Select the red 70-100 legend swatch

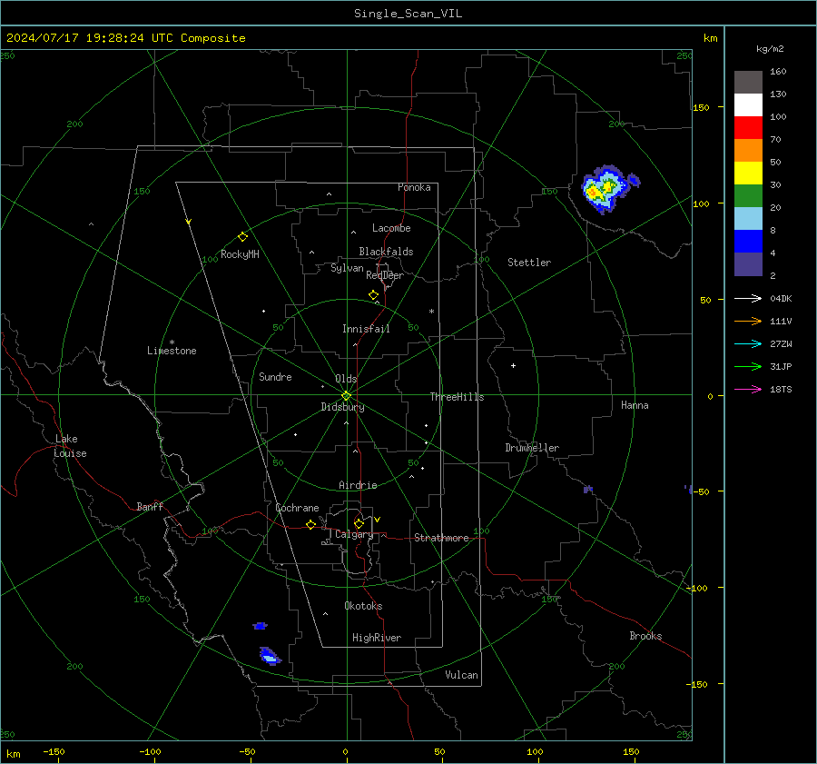point(748,128)
